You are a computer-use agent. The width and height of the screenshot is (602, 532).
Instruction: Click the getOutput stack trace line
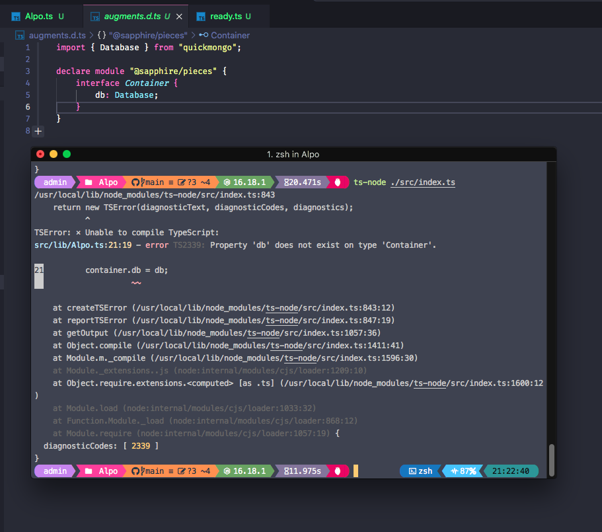pyautogui.click(x=217, y=333)
